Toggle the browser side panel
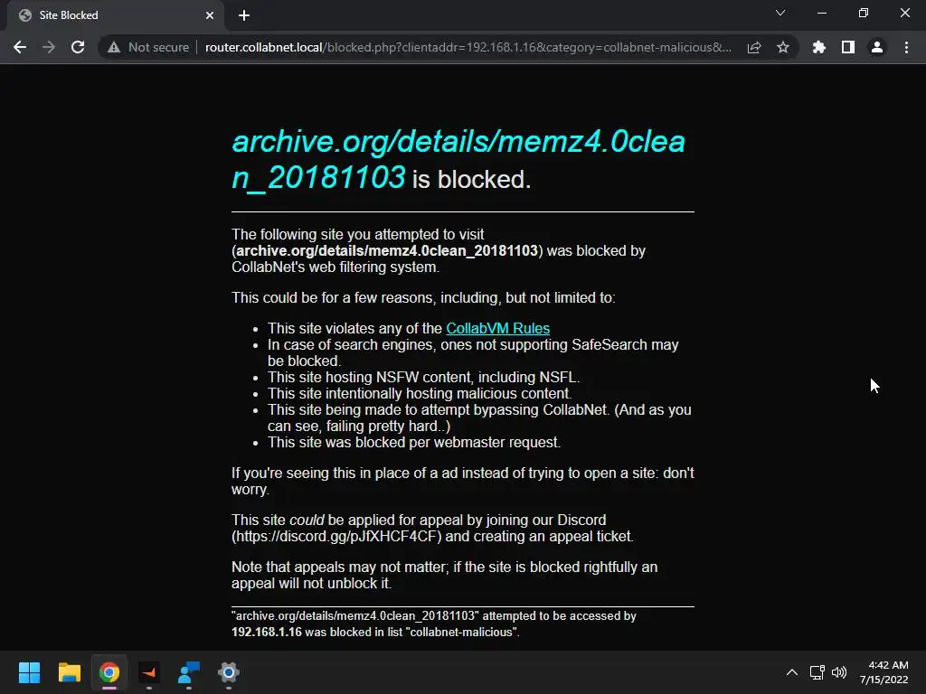This screenshot has width=926, height=694. click(848, 47)
